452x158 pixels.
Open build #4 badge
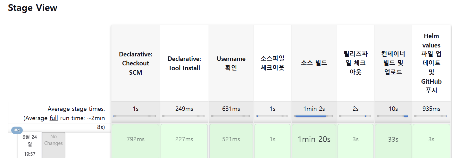[x=17, y=130]
